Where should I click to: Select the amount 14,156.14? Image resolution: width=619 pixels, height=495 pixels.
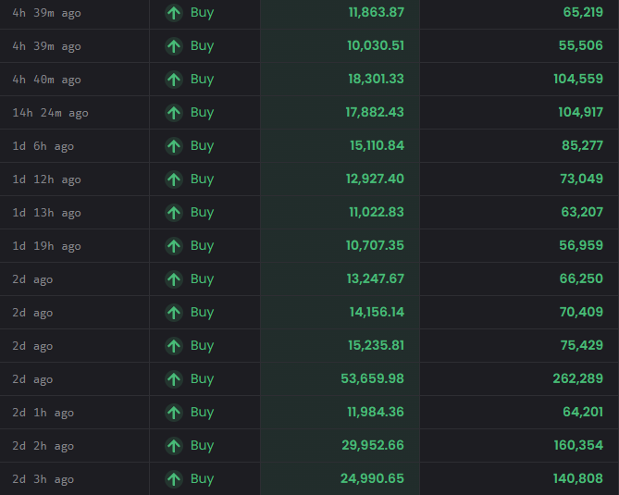[x=377, y=312]
